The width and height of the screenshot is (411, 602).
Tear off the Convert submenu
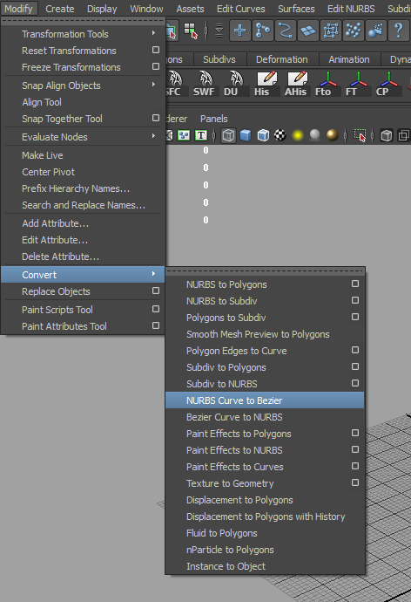tap(265, 271)
